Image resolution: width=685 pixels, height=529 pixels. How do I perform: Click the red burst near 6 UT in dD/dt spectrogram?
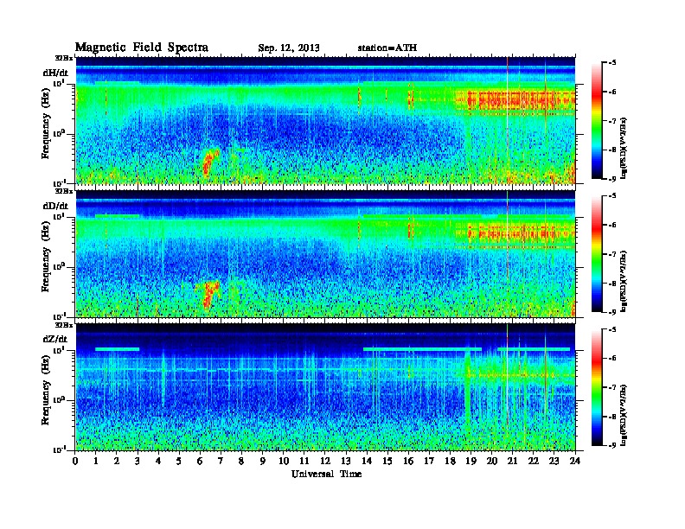pyautogui.click(x=210, y=294)
